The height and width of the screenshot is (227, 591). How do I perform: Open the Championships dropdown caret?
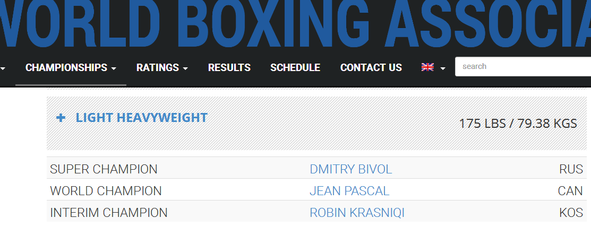coord(114,68)
